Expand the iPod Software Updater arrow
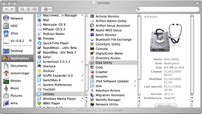The height and width of the screenshot is (114, 202). point(135,81)
